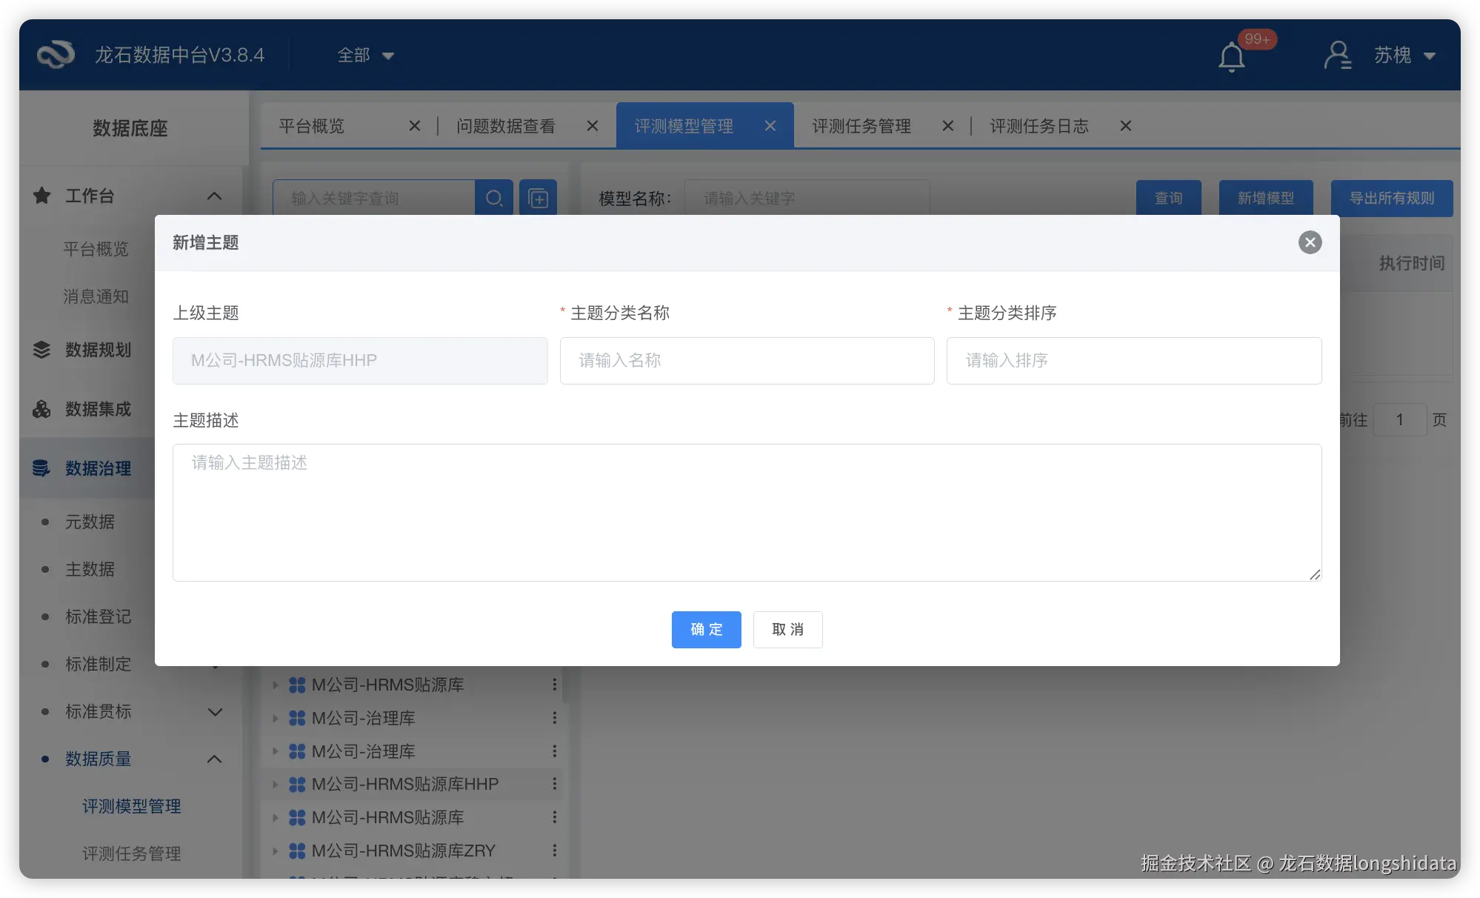Image resolution: width=1480 pixels, height=898 pixels.
Task: Switch to the 评测任务管理 tab
Action: (861, 126)
